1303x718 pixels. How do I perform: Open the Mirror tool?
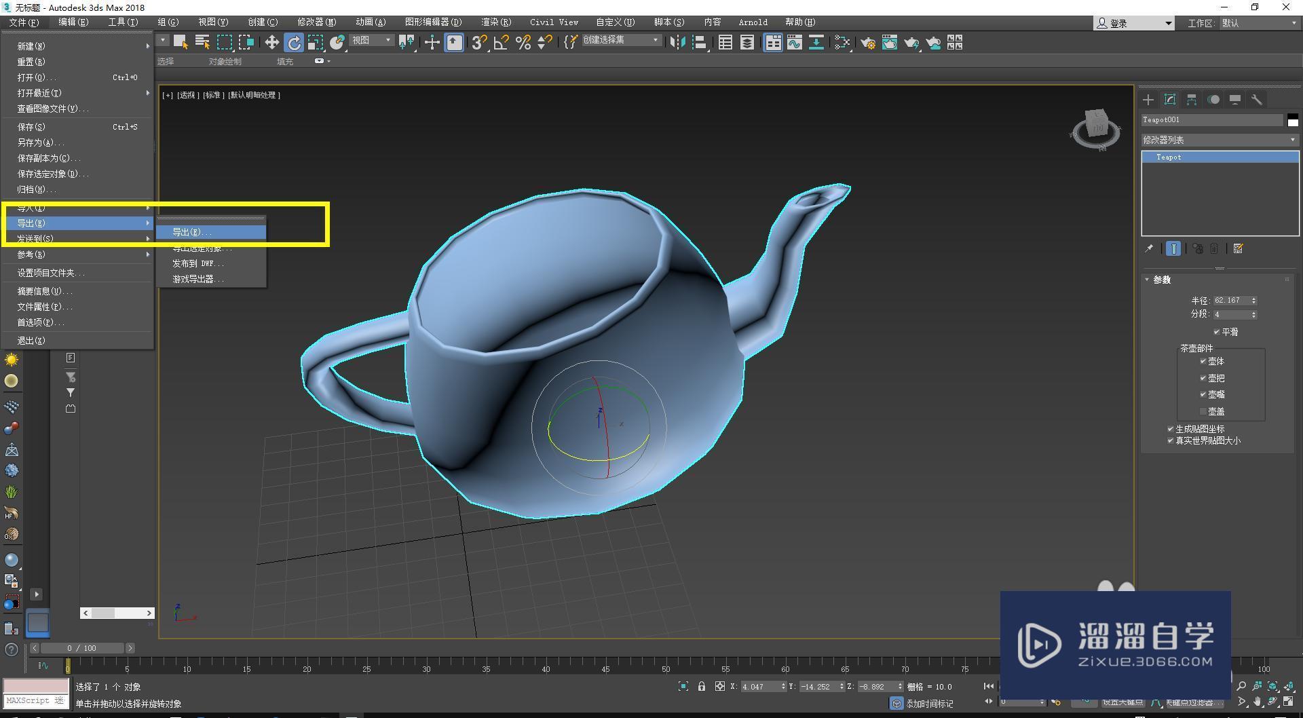[x=678, y=43]
